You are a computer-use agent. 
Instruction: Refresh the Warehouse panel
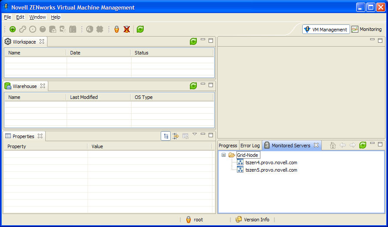(x=193, y=86)
